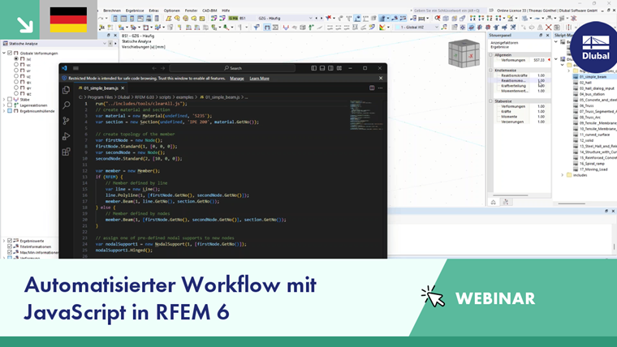Open the Berechnen menu

[112, 11]
